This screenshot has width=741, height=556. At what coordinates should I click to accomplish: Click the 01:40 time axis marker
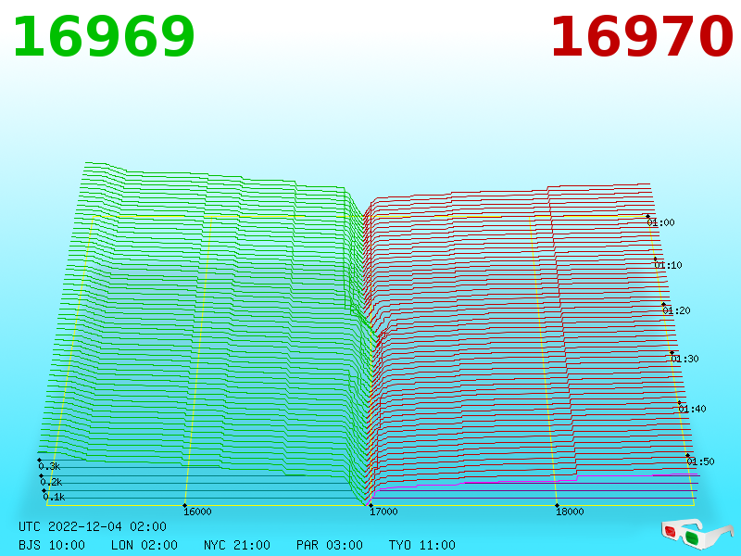point(692,409)
